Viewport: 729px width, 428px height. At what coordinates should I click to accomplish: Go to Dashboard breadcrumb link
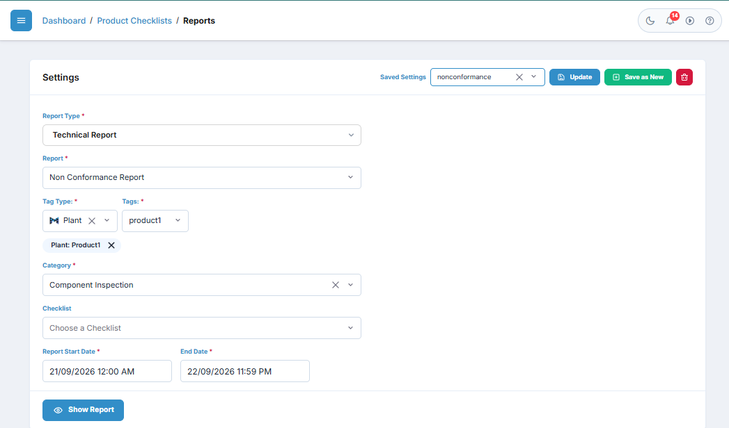tap(64, 21)
